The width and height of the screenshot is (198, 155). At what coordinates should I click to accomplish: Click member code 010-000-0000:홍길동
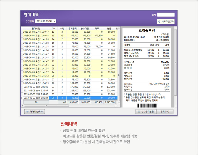pyautogui.click(x=159, y=84)
